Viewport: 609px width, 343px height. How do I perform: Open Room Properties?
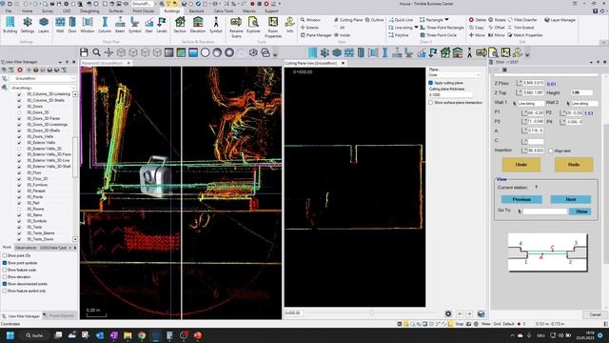[x=273, y=28]
